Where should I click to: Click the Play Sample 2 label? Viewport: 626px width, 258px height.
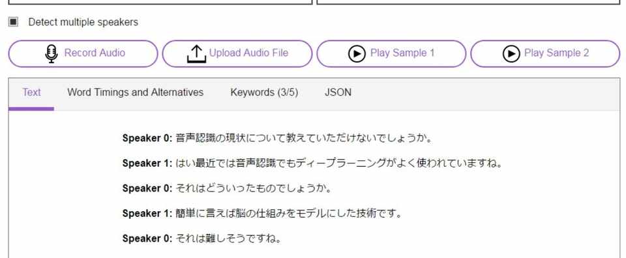pos(556,53)
